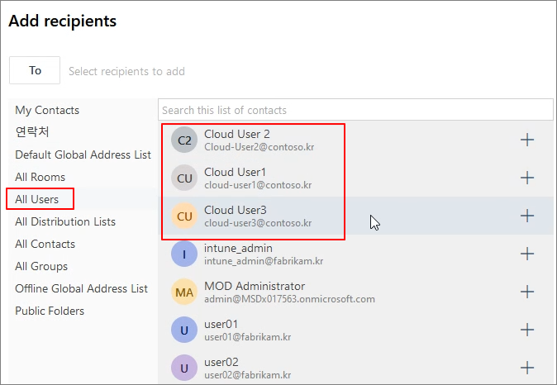Screen dimensions: 557x385
Task: Add user02 with plus icon
Action: pyautogui.click(x=527, y=368)
